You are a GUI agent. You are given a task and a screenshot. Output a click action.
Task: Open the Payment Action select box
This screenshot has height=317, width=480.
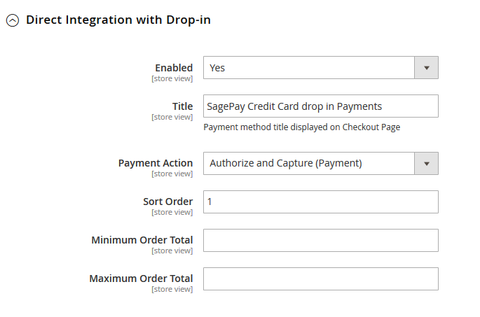pos(309,163)
